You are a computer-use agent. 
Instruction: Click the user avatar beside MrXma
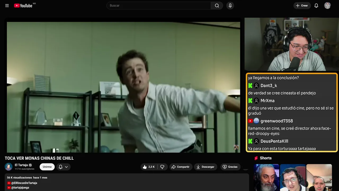[256, 101]
